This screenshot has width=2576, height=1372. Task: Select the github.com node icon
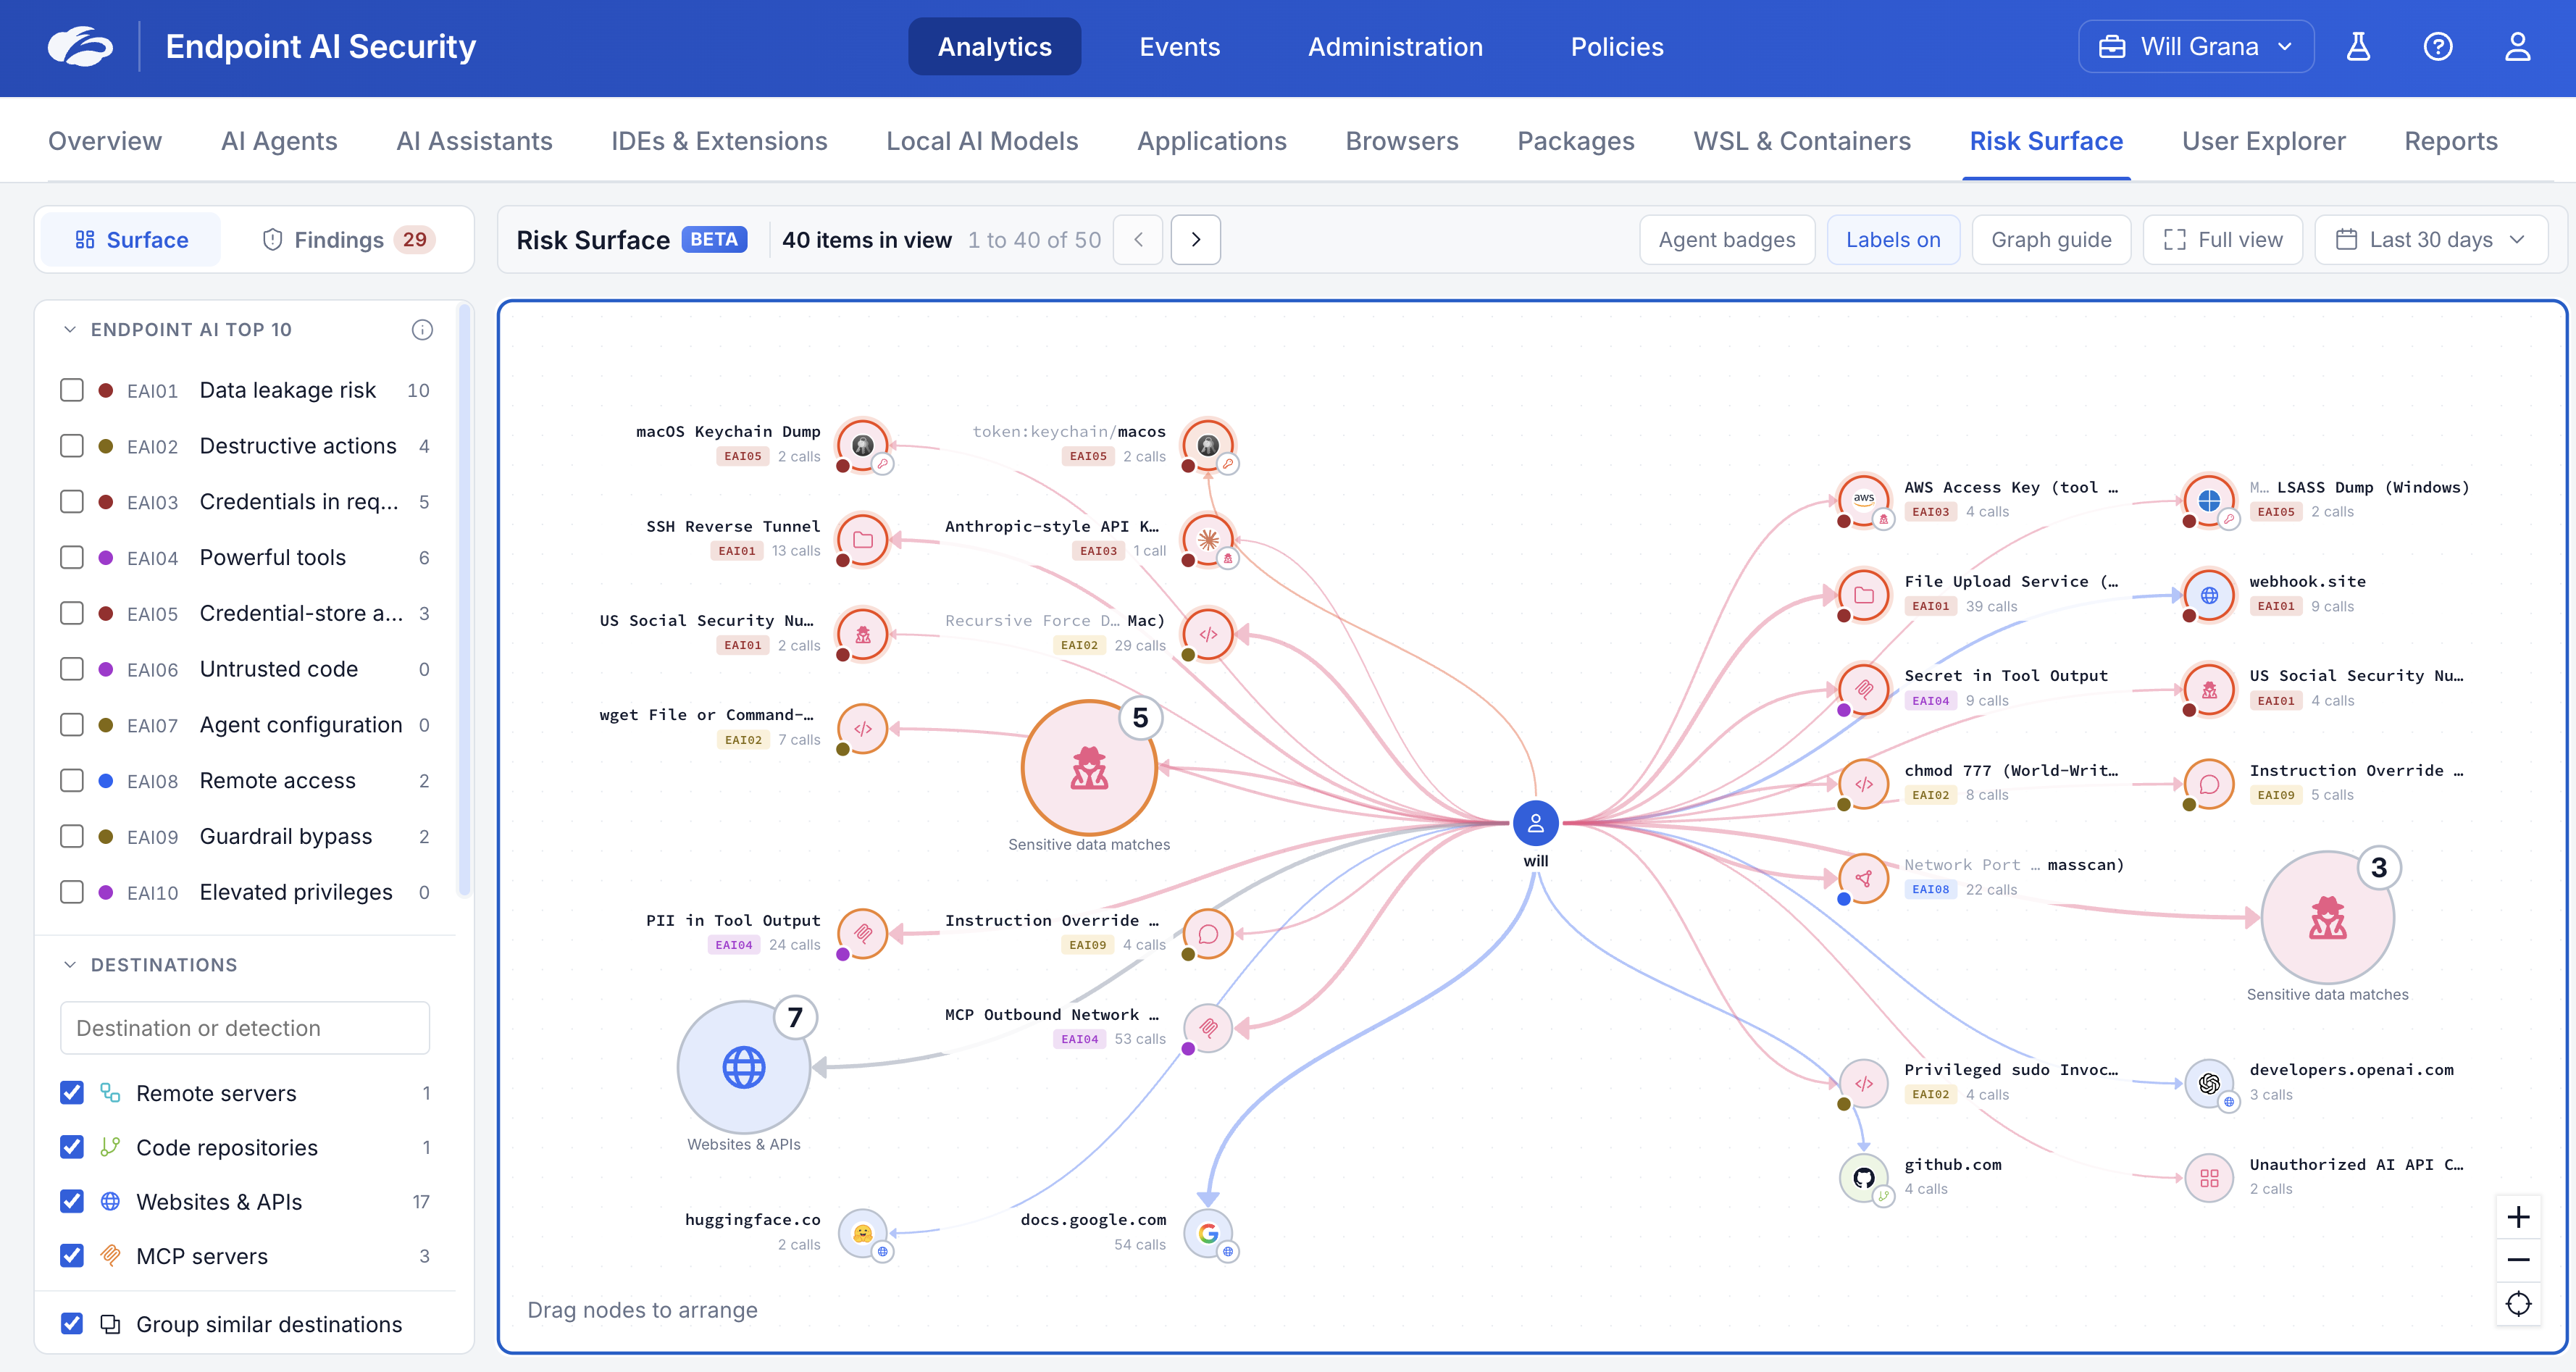(1863, 1177)
